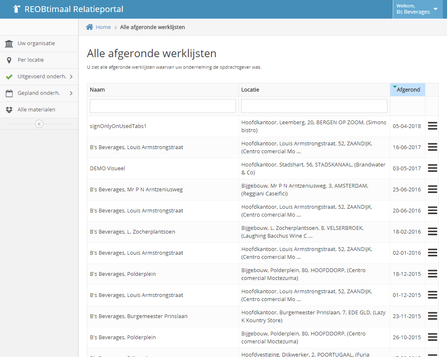
Task: Click the Home house icon in breadcrumb
Action: click(x=89, y=27)
